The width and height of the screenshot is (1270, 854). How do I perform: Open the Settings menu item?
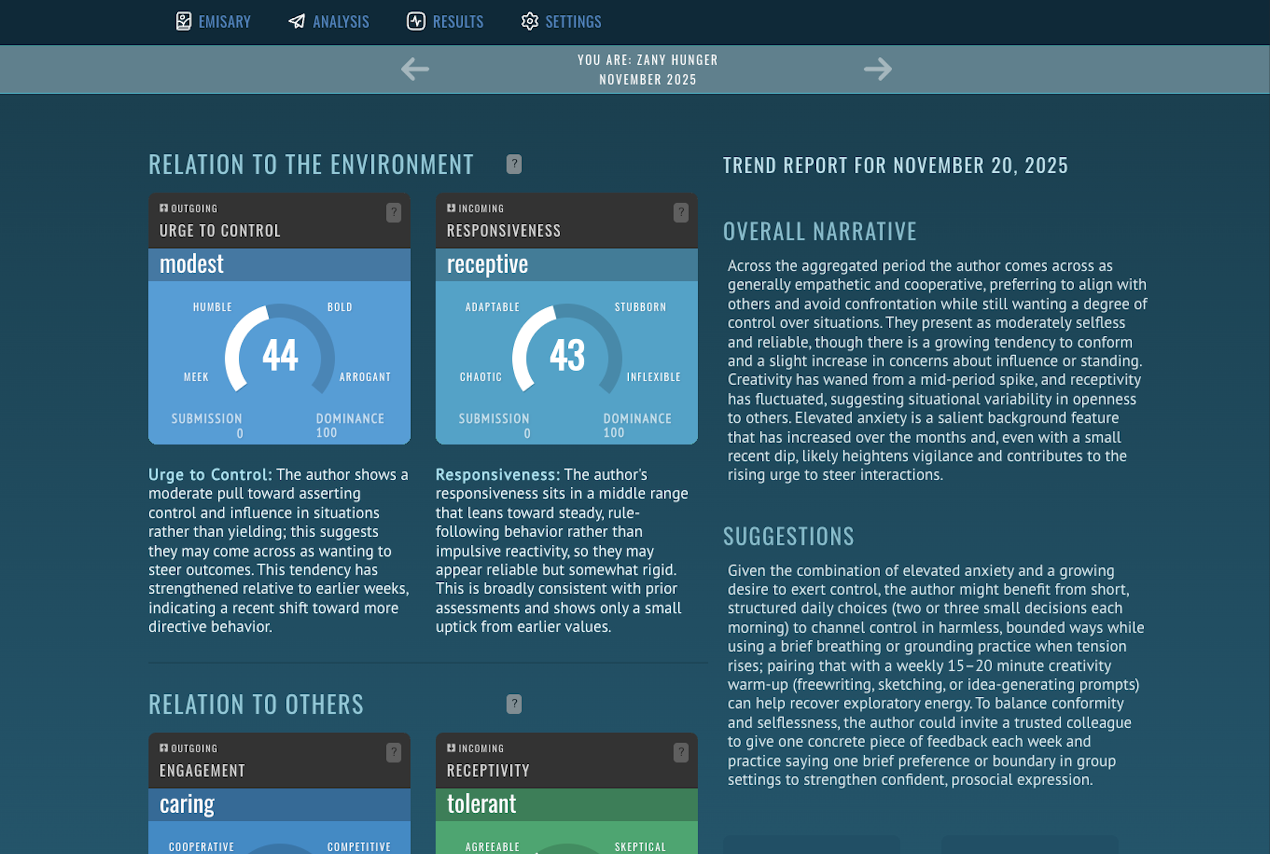coord(573,22)
